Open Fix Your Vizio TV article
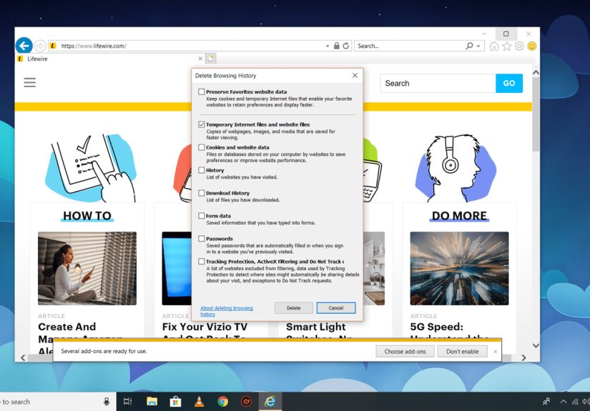The image size is (590, 411). 205,331
